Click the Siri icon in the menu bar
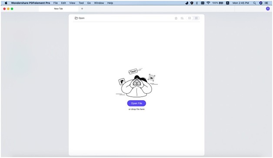273x158 pixels. 261,3
